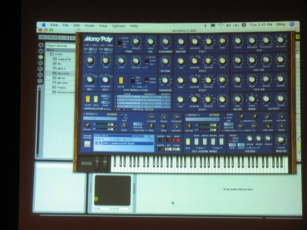The image size is (307, 230).
Task: Select the highlighted plug-in browser sidebar icon
Action: 41,57
